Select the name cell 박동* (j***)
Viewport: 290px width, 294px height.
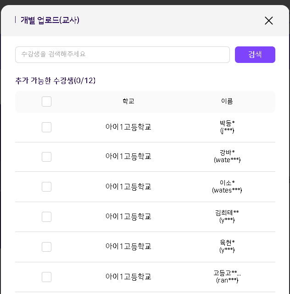tap(227, 127)
